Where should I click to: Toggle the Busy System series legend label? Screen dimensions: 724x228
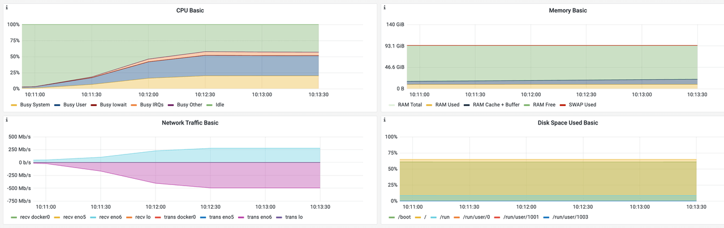coord(36,105)
